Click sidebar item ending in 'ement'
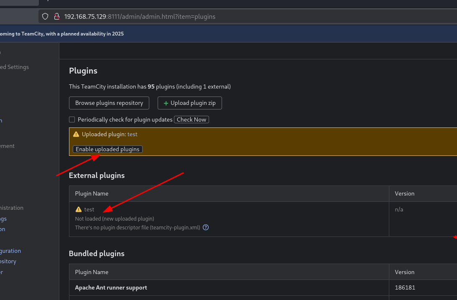This screenshot has height=300, width=457. pos(7,146)
